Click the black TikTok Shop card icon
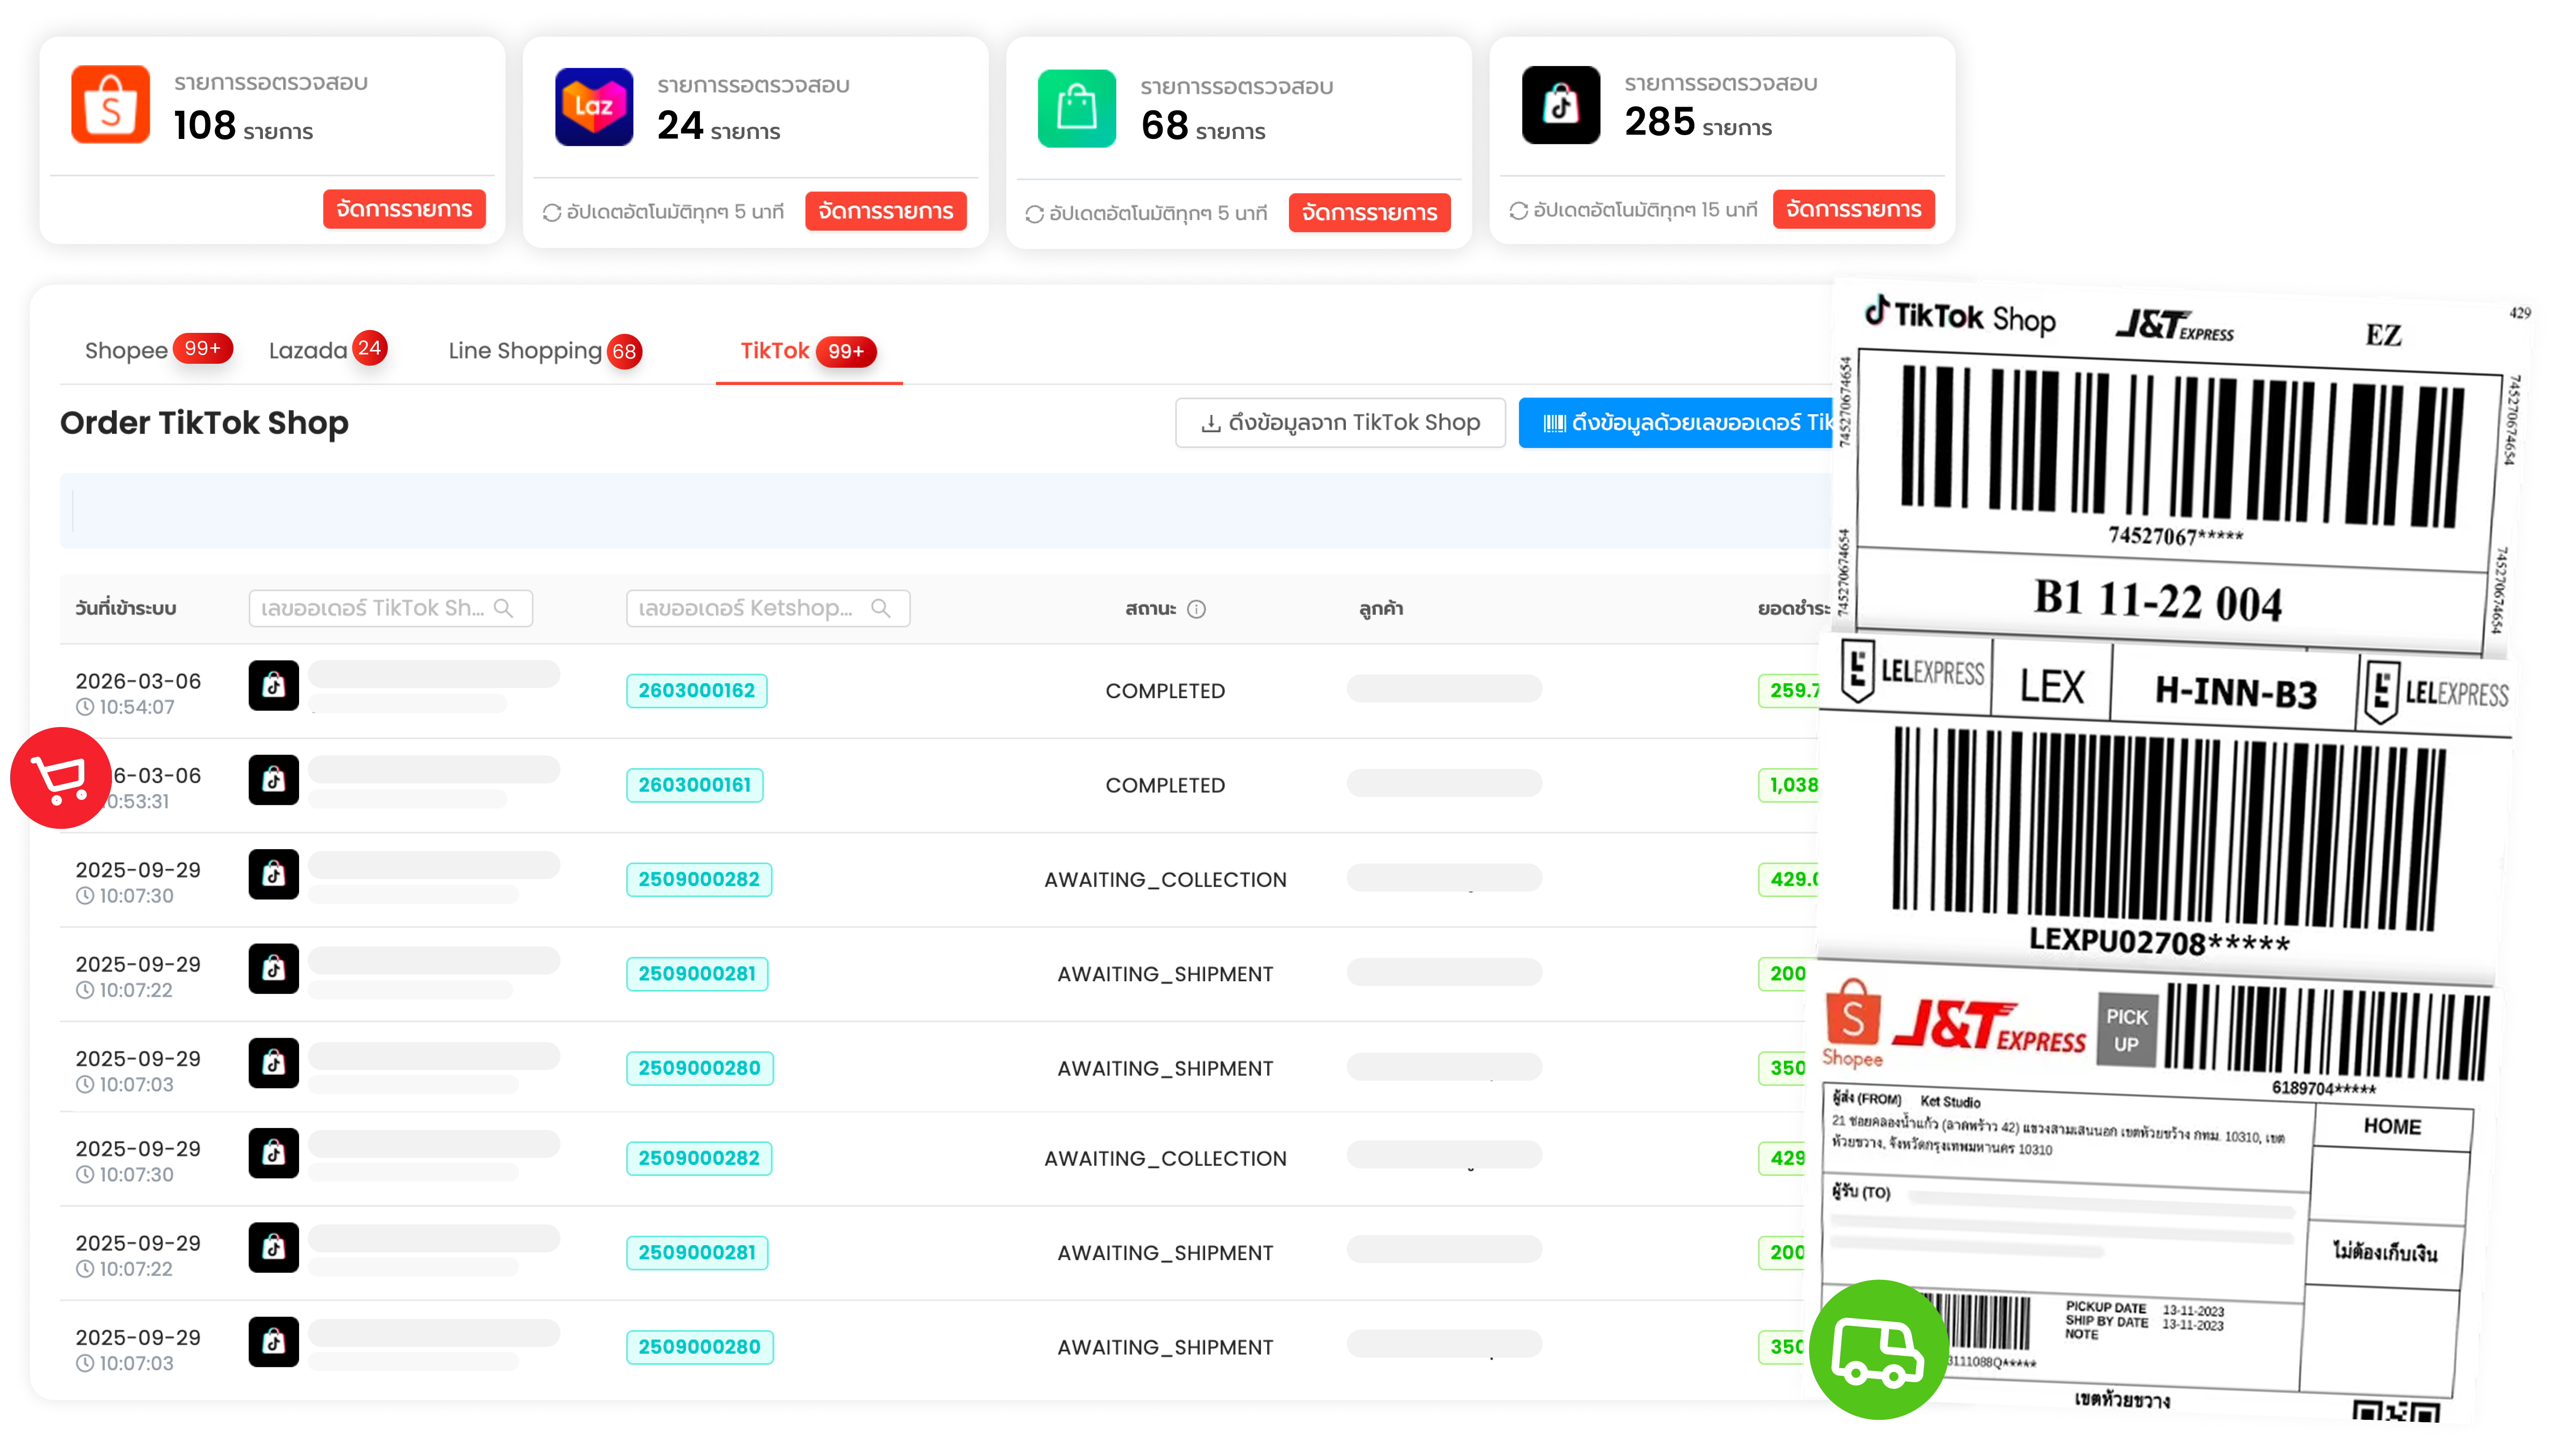 [x=1561, y=105]
